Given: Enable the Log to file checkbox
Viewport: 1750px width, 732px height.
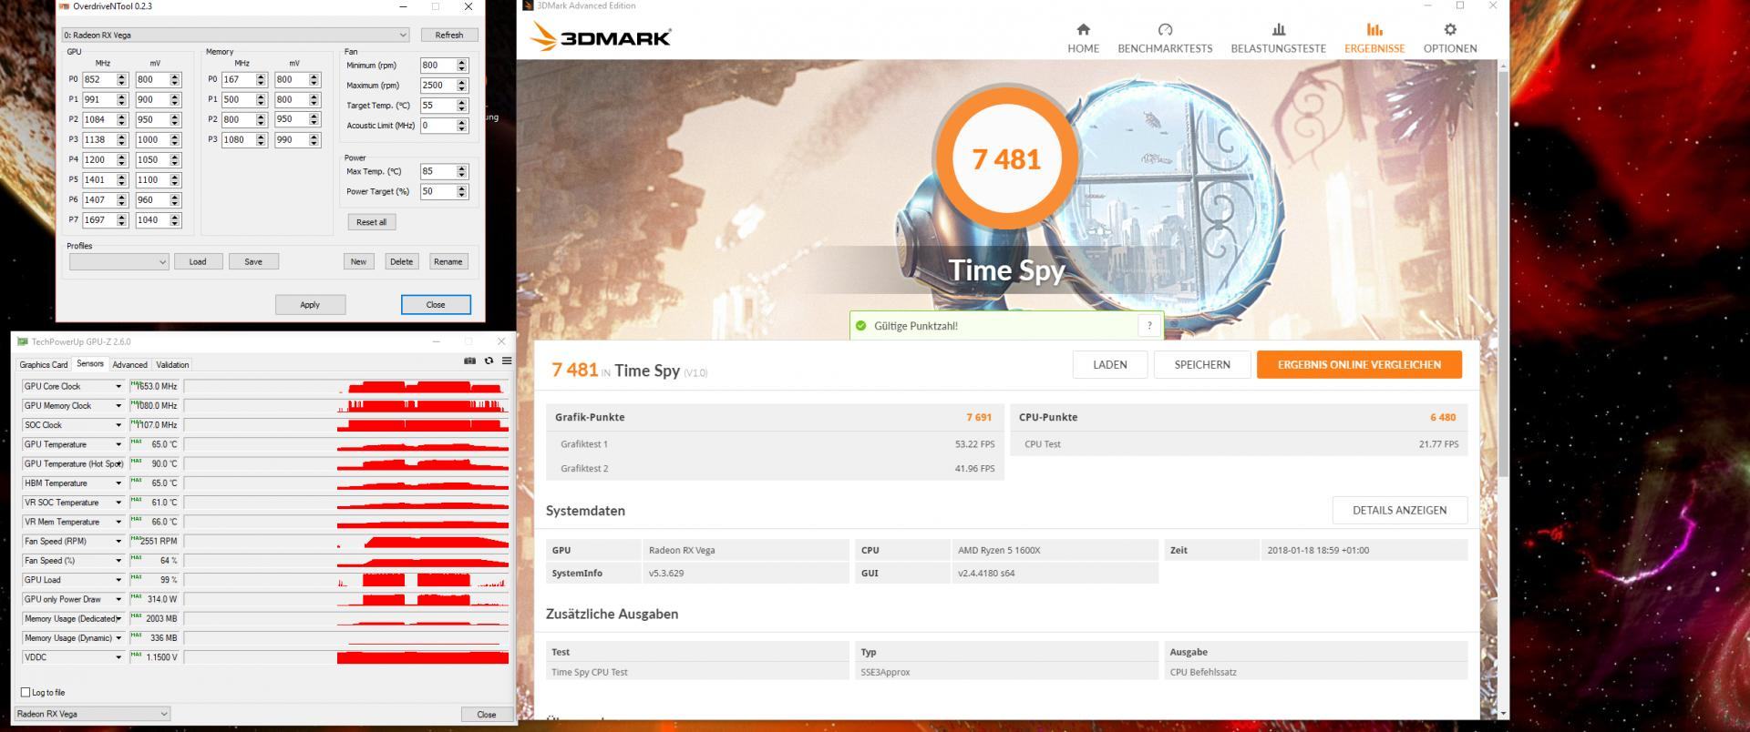Looking at the screenshot, I should click(26, 692).
